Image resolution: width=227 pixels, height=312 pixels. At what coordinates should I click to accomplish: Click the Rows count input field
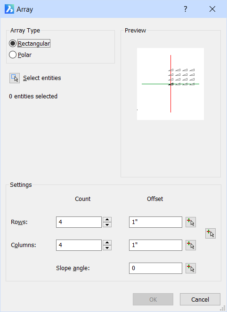(x=79, y=222)
